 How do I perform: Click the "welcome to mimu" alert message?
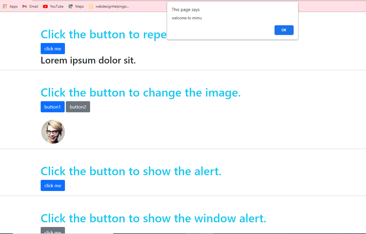[x=187, y=18]
